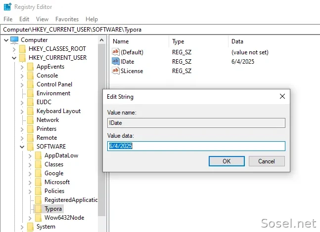Close the Edit String dialog

pos(282,96)
